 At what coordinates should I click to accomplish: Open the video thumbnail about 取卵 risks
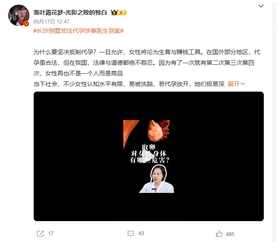click(148, 156)
